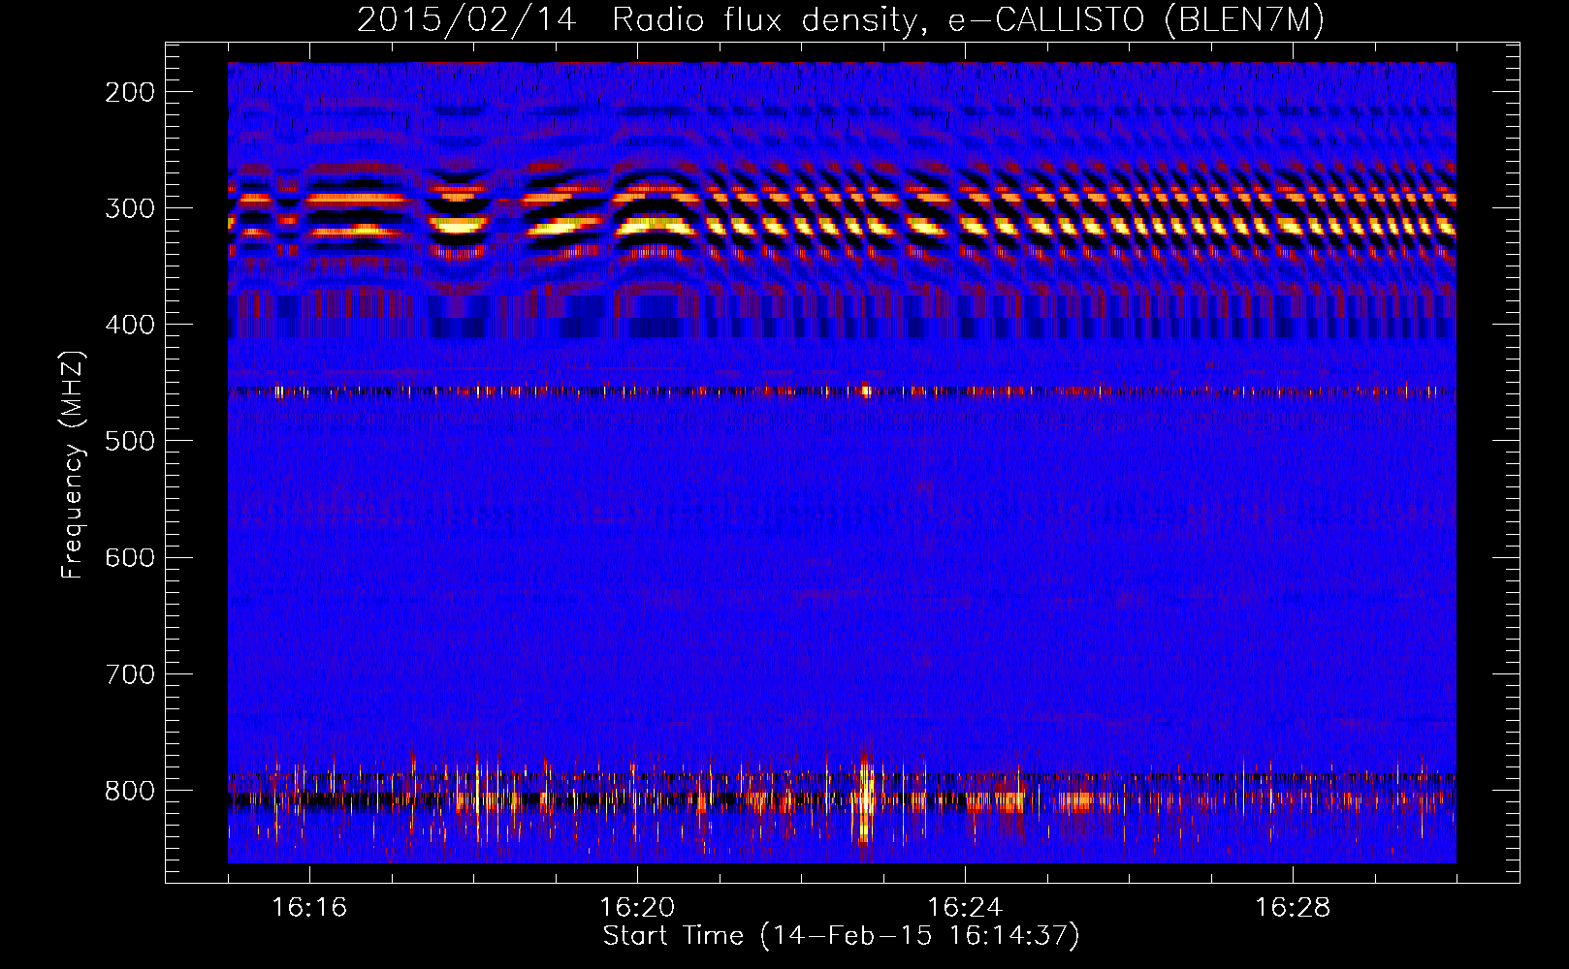
Task: Click the 'Frequency (MHZ)' axis label
Action: [73, 464]
